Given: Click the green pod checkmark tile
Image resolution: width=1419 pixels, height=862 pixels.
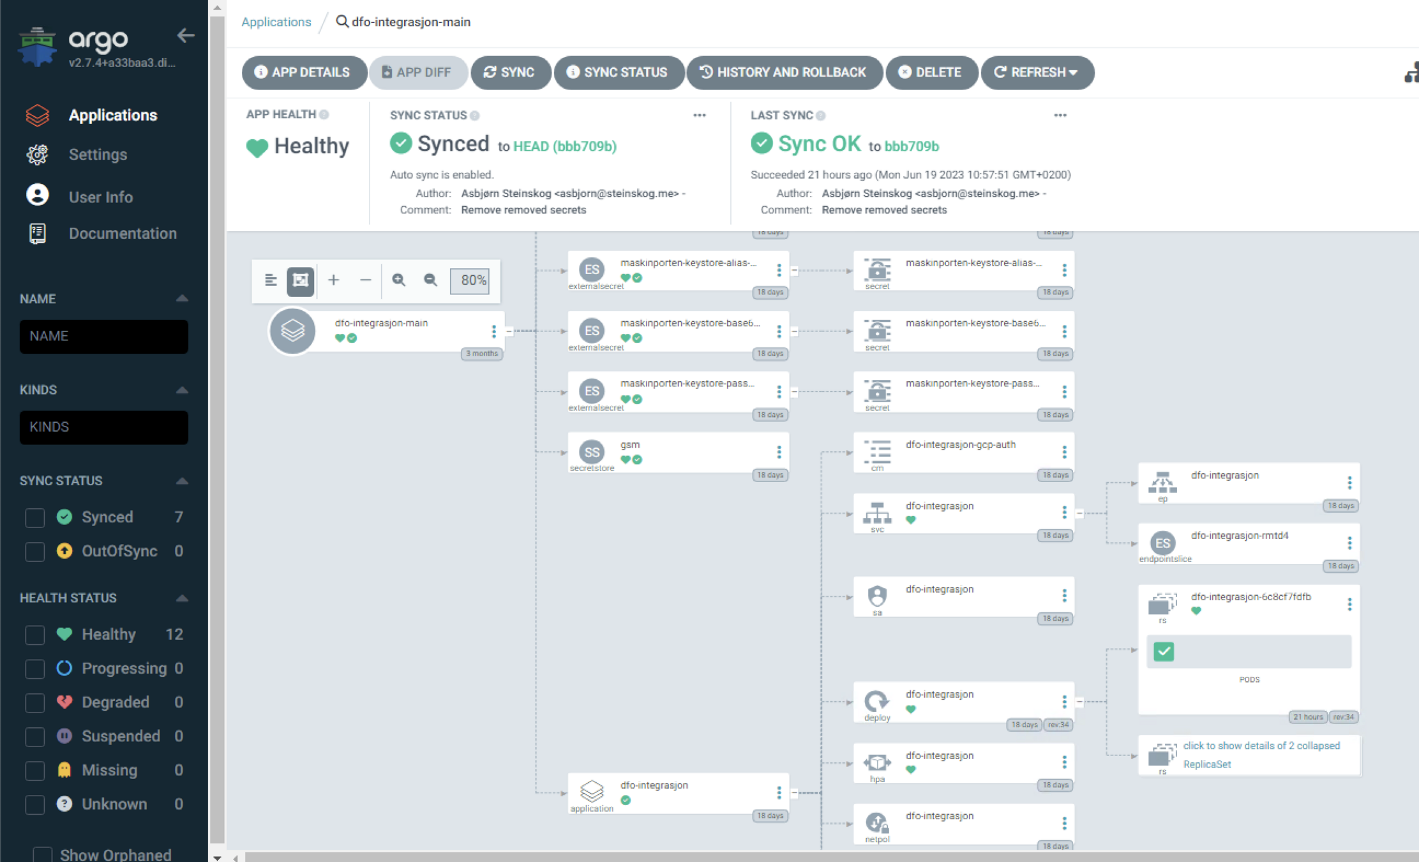Looking at the screenshot, I should coord(1163,651).
